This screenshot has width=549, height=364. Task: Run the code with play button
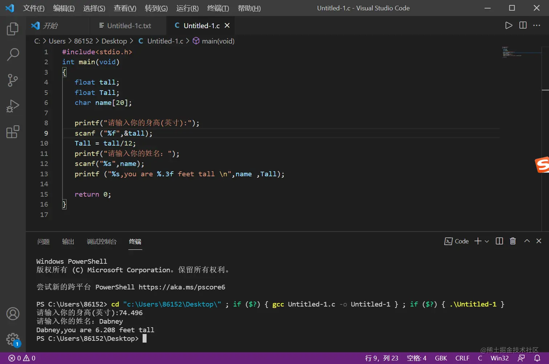tap(509, 25)
